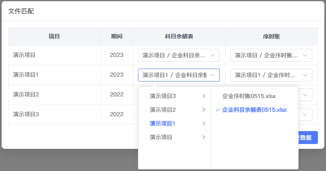Viewport: 326px width, 171px height.
Task: Click 2022 period cell for 演示项目3
Action: point(117,114)
